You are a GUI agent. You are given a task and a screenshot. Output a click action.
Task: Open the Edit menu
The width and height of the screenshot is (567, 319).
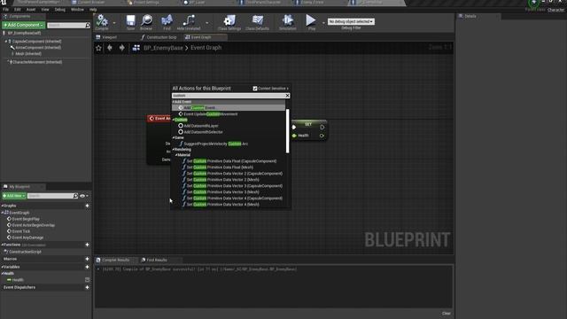(18, 10)
